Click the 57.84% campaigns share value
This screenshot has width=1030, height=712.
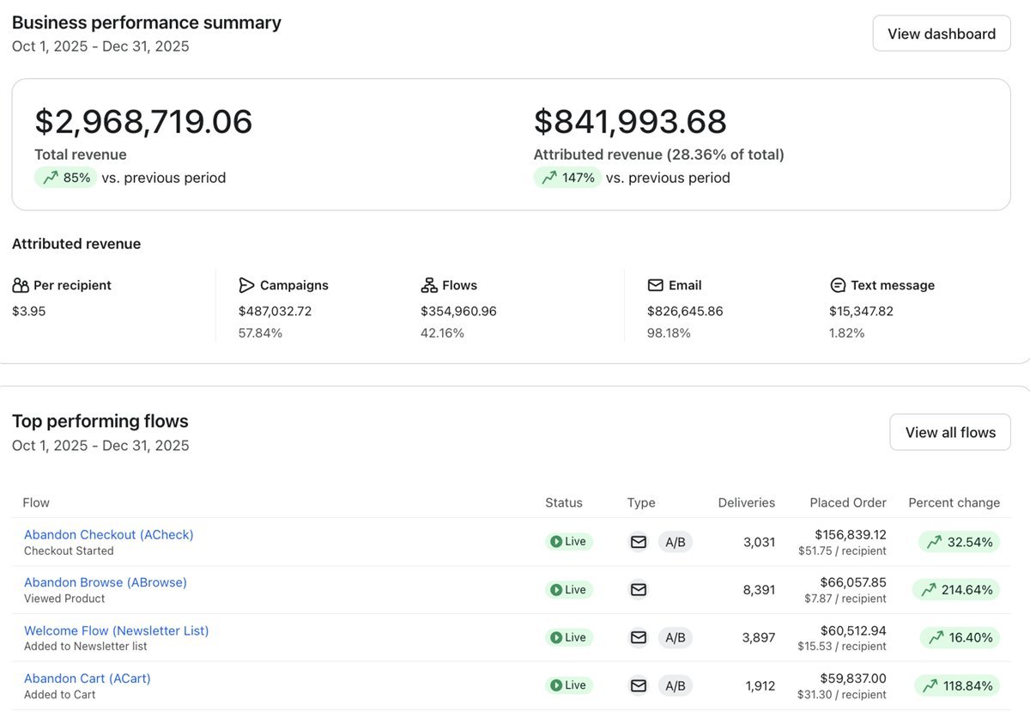tap(260, 333)
